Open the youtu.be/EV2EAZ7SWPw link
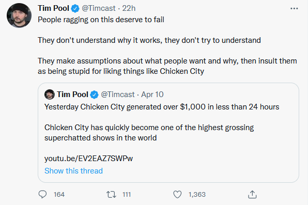The height and width of the screenshot is (205, 308). (88, 158)
